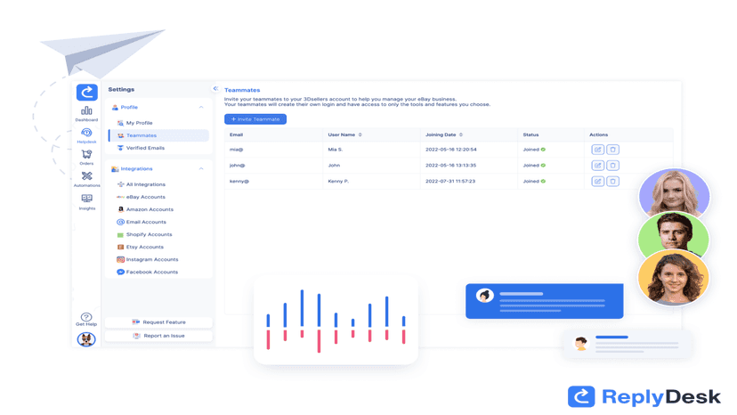Image resolution: width=737 pixels, height=415 pixels.
Task: Open the user avatar at sidebar bottom
Action: coord(86,339)
